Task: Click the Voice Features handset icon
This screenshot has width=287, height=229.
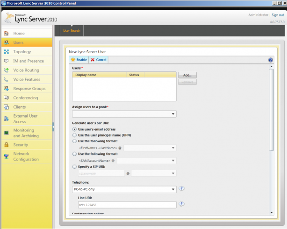Action: pyautogui.click(x=7, y=79)
